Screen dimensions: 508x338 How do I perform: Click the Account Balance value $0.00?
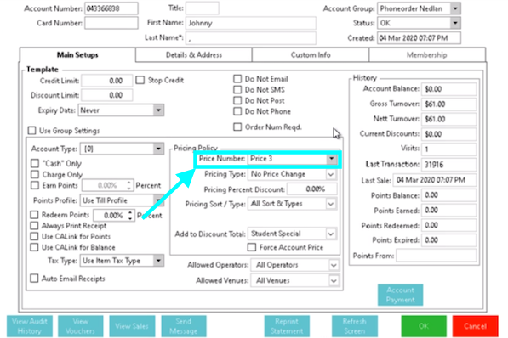(448, 89)
